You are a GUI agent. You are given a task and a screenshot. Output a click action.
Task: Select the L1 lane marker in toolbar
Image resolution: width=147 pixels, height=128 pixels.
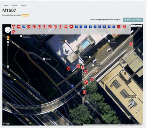[34, 27]
